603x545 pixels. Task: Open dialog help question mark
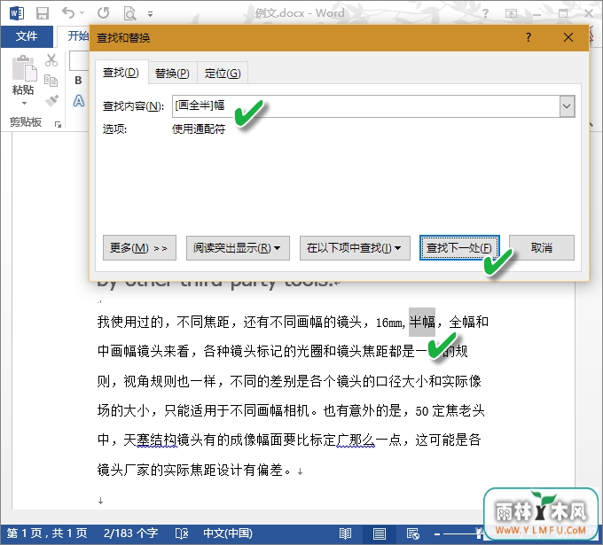tap(529, 37)
